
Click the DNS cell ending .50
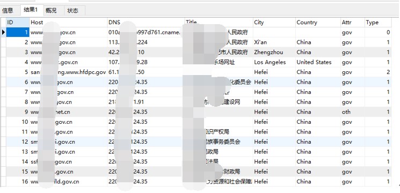pyautogui.click(x=146, y=72)
